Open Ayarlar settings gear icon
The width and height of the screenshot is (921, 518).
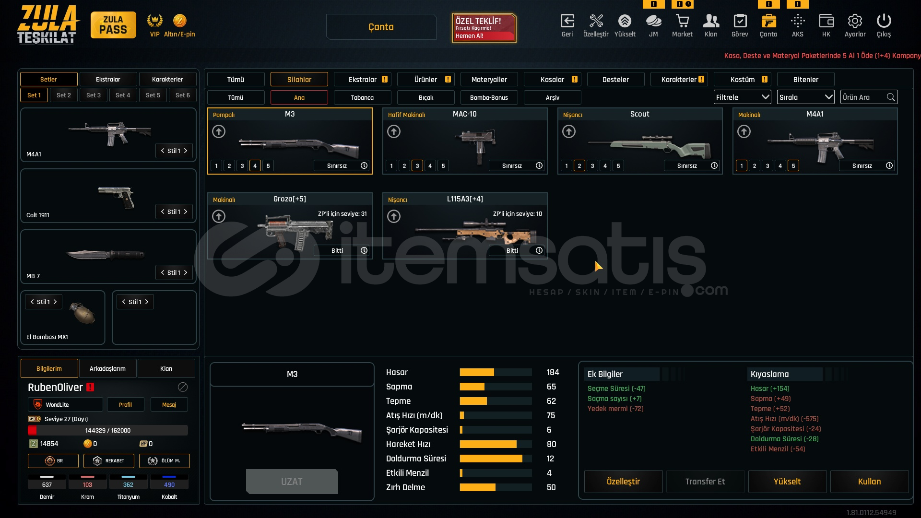pos(855,22)
